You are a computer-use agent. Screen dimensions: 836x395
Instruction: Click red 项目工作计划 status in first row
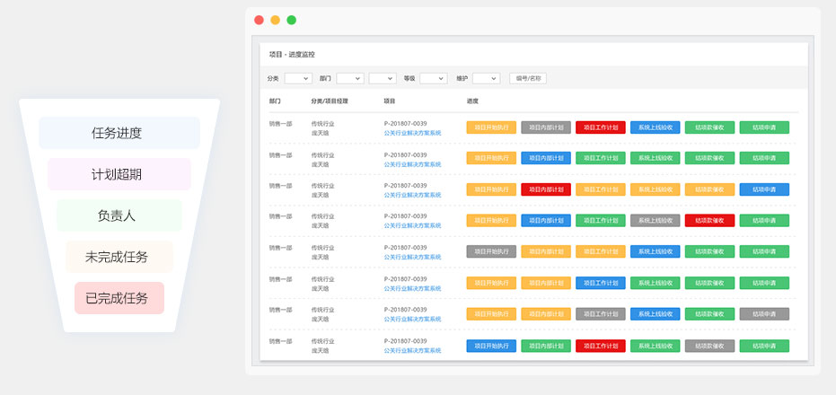pyautogui.click(x=600, y=127)
